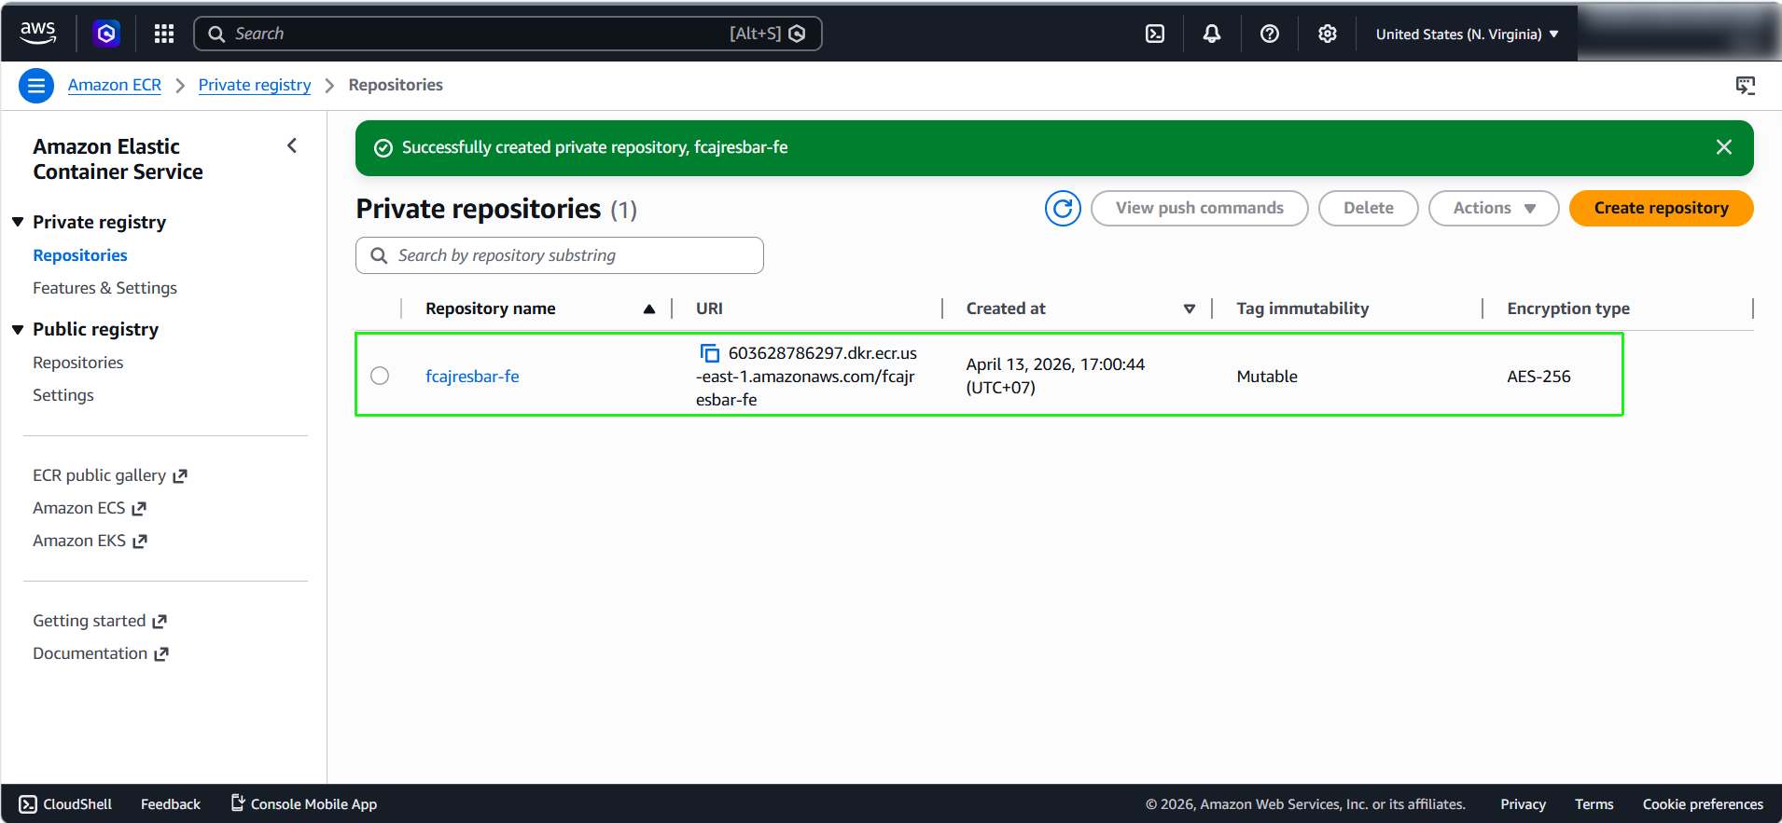The height and width of the screenshot is (823, 1782).
Task: Open the Privacy footer link
Action: 1523,804
